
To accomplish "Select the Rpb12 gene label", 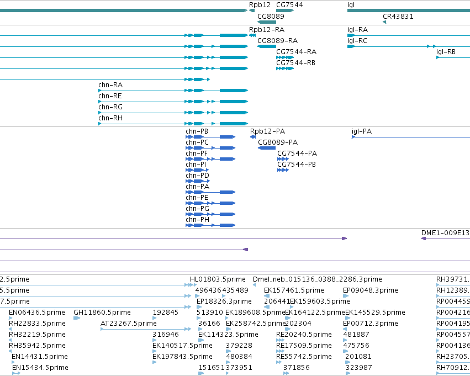I will point(260,5).
